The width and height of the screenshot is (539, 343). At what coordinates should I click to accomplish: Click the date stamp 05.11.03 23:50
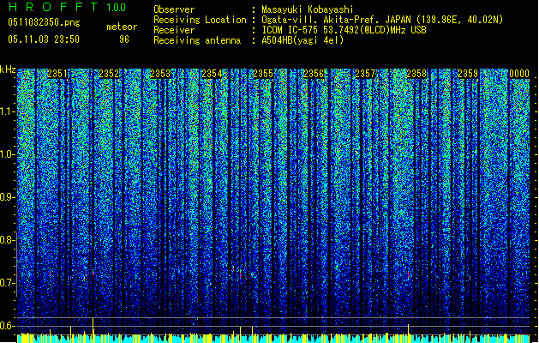point(44,39)
